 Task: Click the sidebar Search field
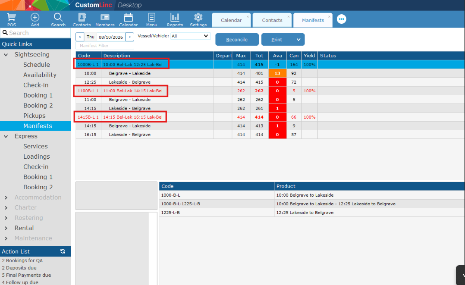coord(35,33)
